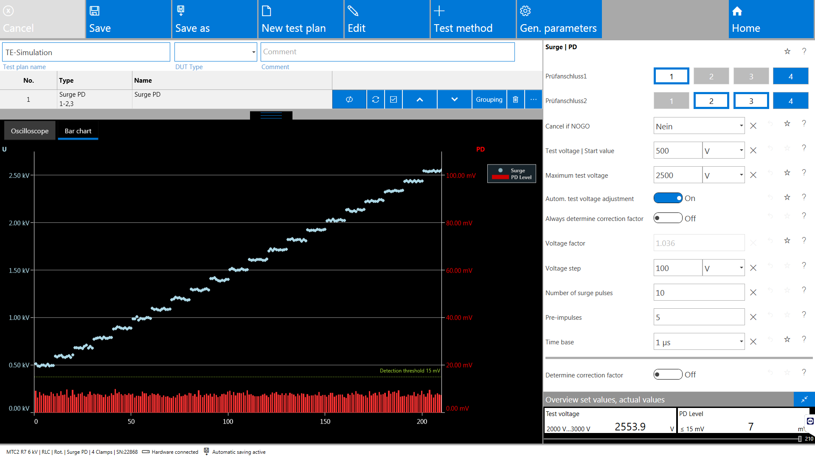Delete the Surge PD step with trash icon
Image resolution: width=815 pixels, height=458 pixels.
pyautogui.click(x=515, y=99)
